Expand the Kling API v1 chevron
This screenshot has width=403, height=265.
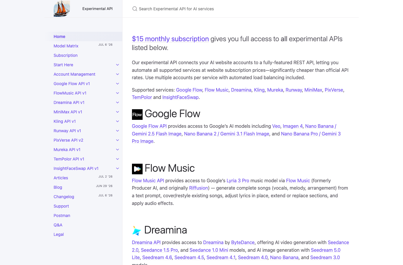pyautogui.click(x=118, y=121)
